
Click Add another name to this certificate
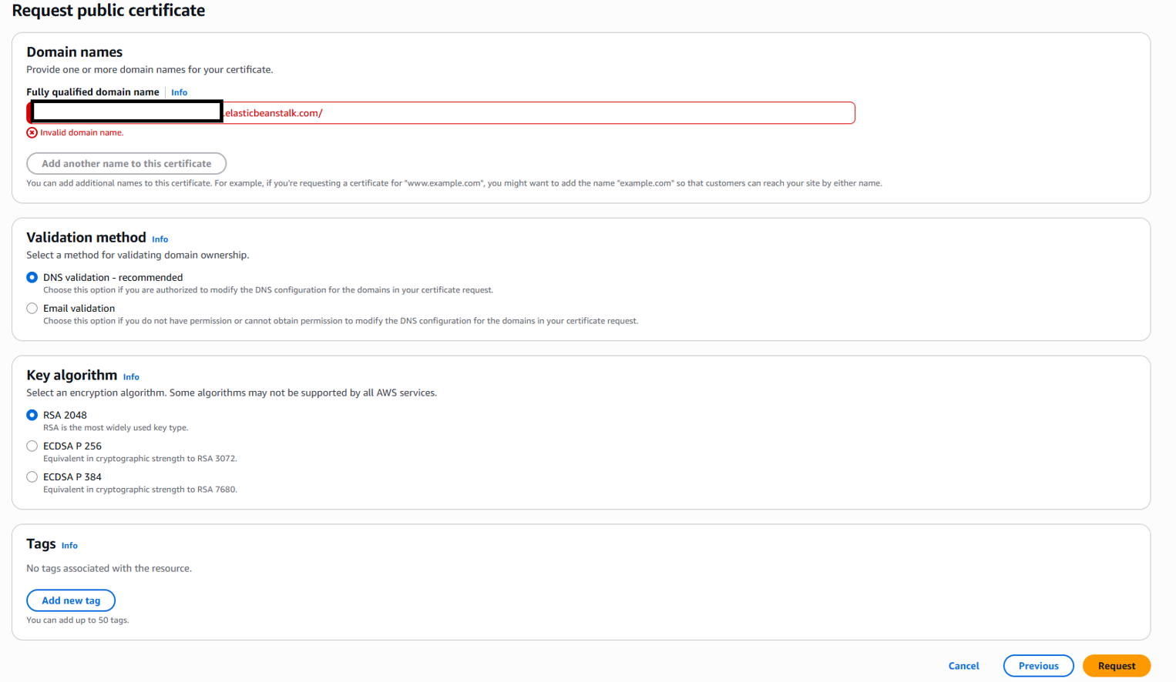[126, 163]
